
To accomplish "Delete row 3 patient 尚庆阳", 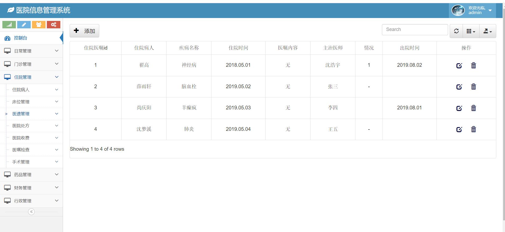I will [x=474, y=108].
